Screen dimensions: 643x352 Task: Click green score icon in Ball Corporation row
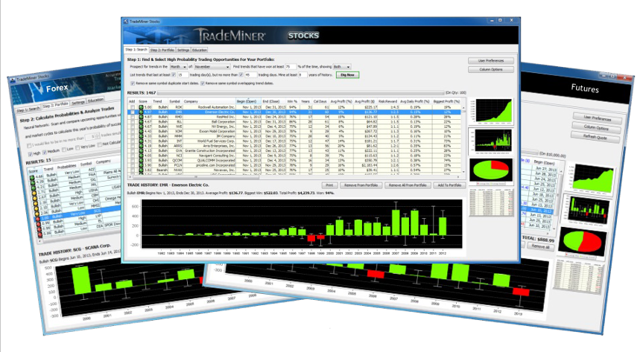142,122
